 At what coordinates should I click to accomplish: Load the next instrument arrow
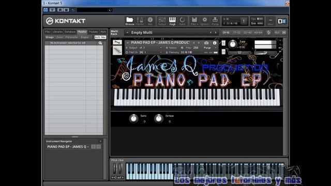[x=199, y=43]
